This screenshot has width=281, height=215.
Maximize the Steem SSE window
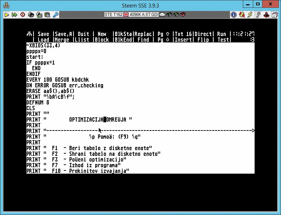coord(258,4)
